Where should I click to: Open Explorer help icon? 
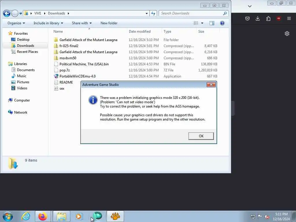(x=222, y=23)
